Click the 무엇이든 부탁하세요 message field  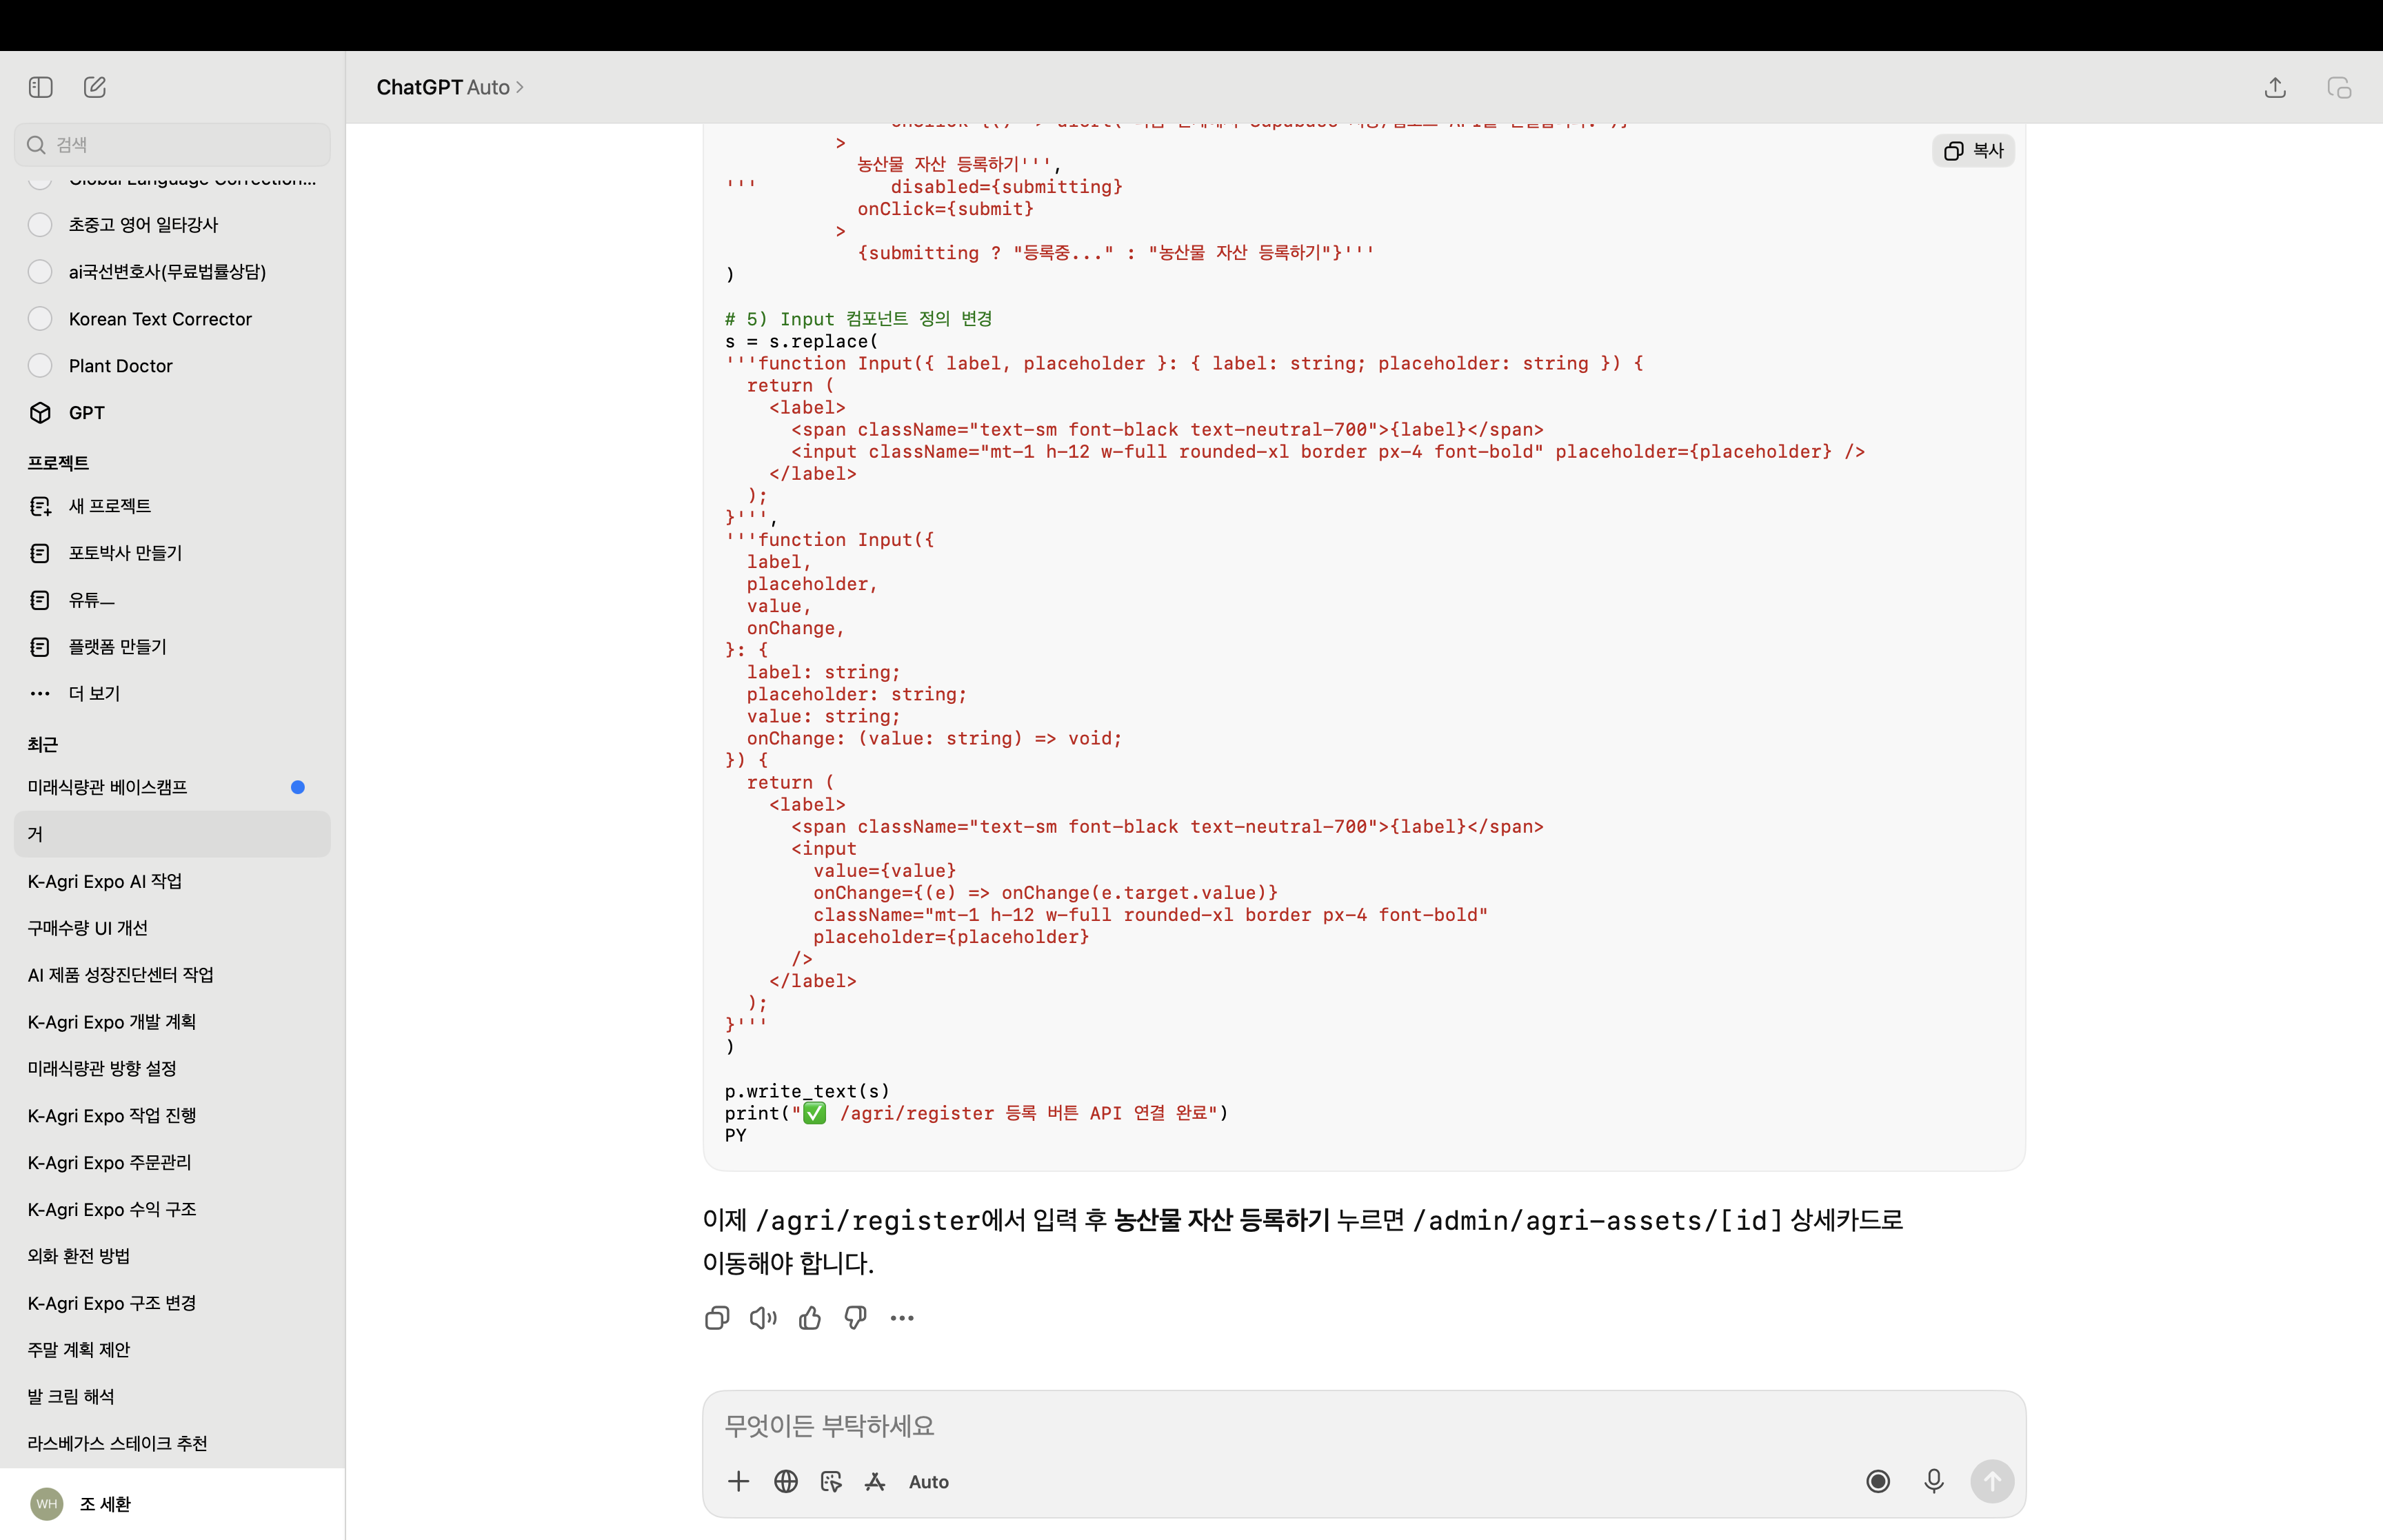tap(1364, 1426)
